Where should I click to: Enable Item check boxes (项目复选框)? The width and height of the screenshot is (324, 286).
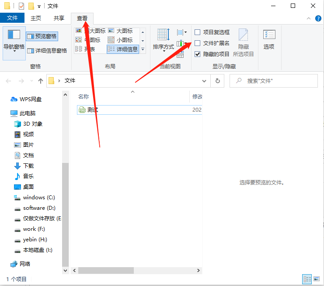point(212,32)
